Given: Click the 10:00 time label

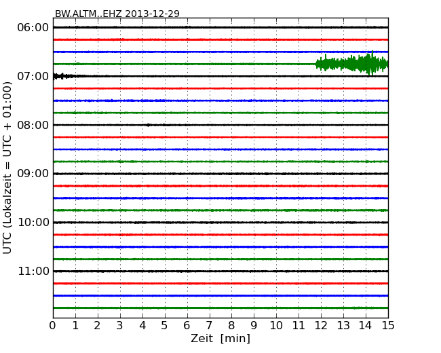Looking at the screenshot, I should 33,223.
